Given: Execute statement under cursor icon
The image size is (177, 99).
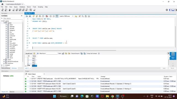Looking at the screenshot, I should pos(37,16).
